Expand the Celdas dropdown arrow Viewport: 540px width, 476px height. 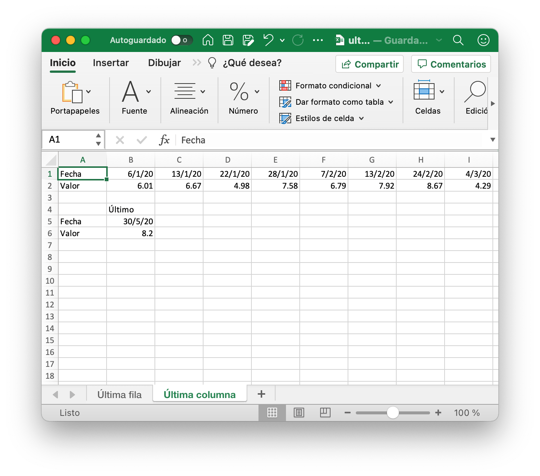(x=442, y=91)
